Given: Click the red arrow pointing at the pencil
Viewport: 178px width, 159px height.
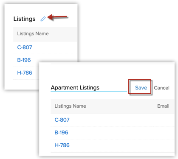Looking at the screenshot, I should point(58,17).
